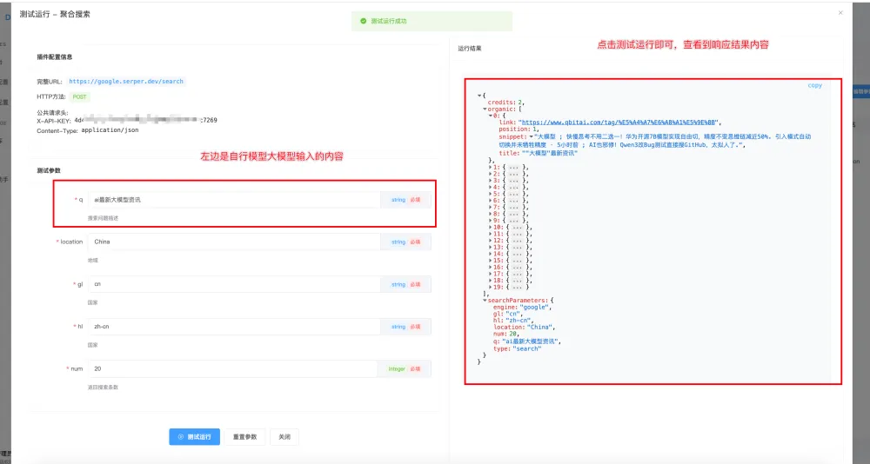
Task: Expand organic item 11
Action: pyautogui.click(x=491, y=234)
